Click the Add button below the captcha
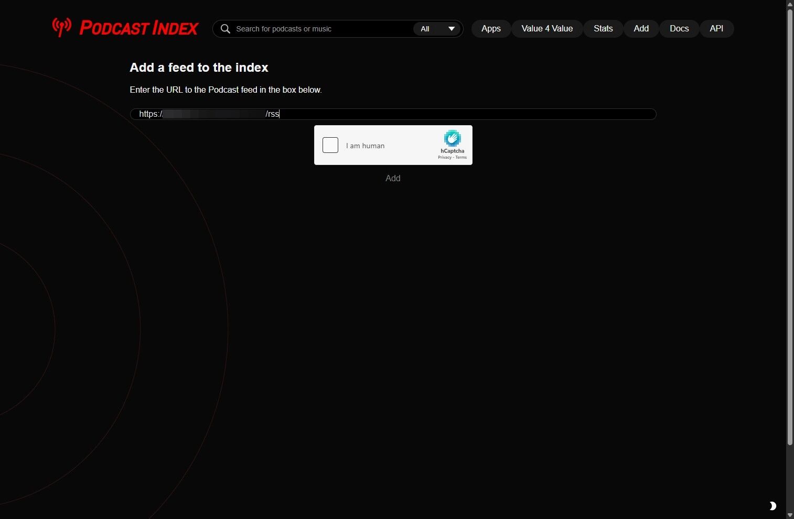 tap(393, 179)
